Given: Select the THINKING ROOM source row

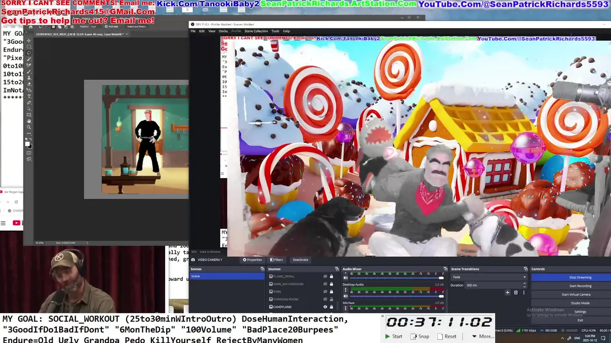Looking at the screenshot, I should click(x=302, y=299).
